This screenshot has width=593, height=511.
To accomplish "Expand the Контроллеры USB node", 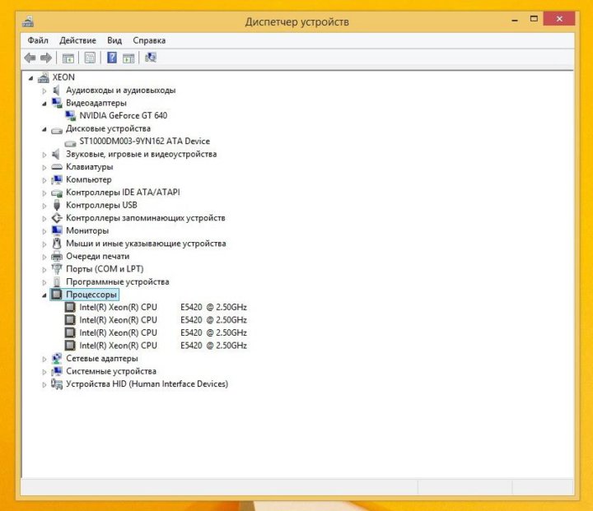I will coord(44,206).
